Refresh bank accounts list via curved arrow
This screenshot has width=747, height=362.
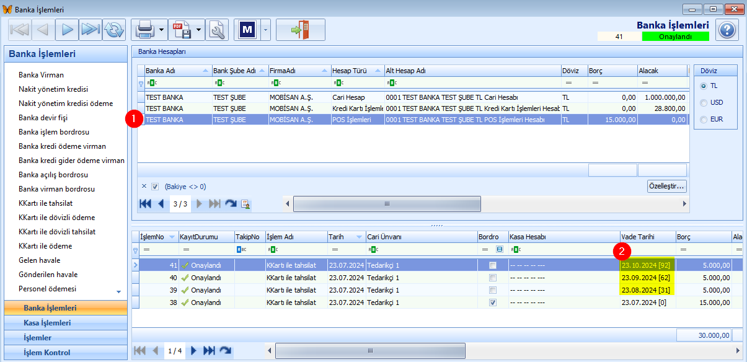point(231,203)
